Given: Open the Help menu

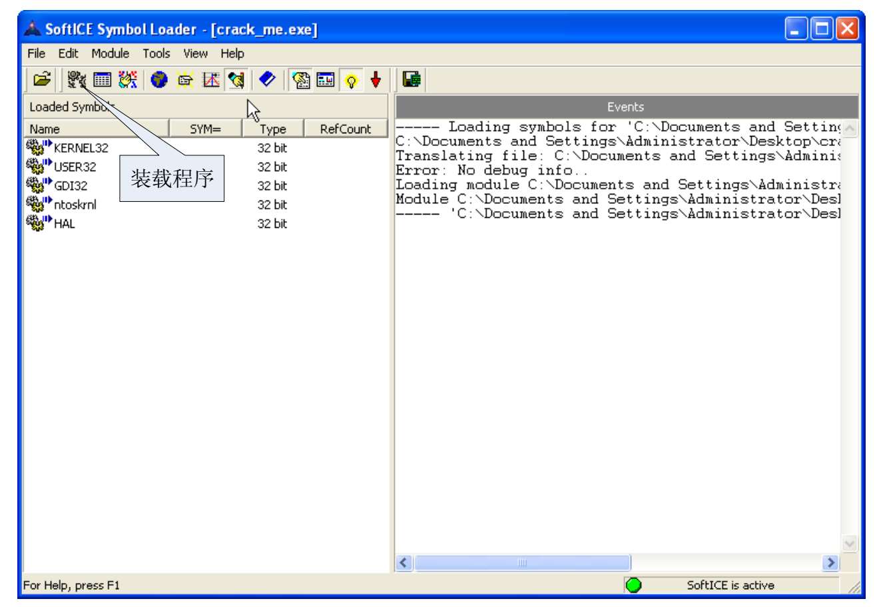Looking at the screenshot, I should 232,53.
